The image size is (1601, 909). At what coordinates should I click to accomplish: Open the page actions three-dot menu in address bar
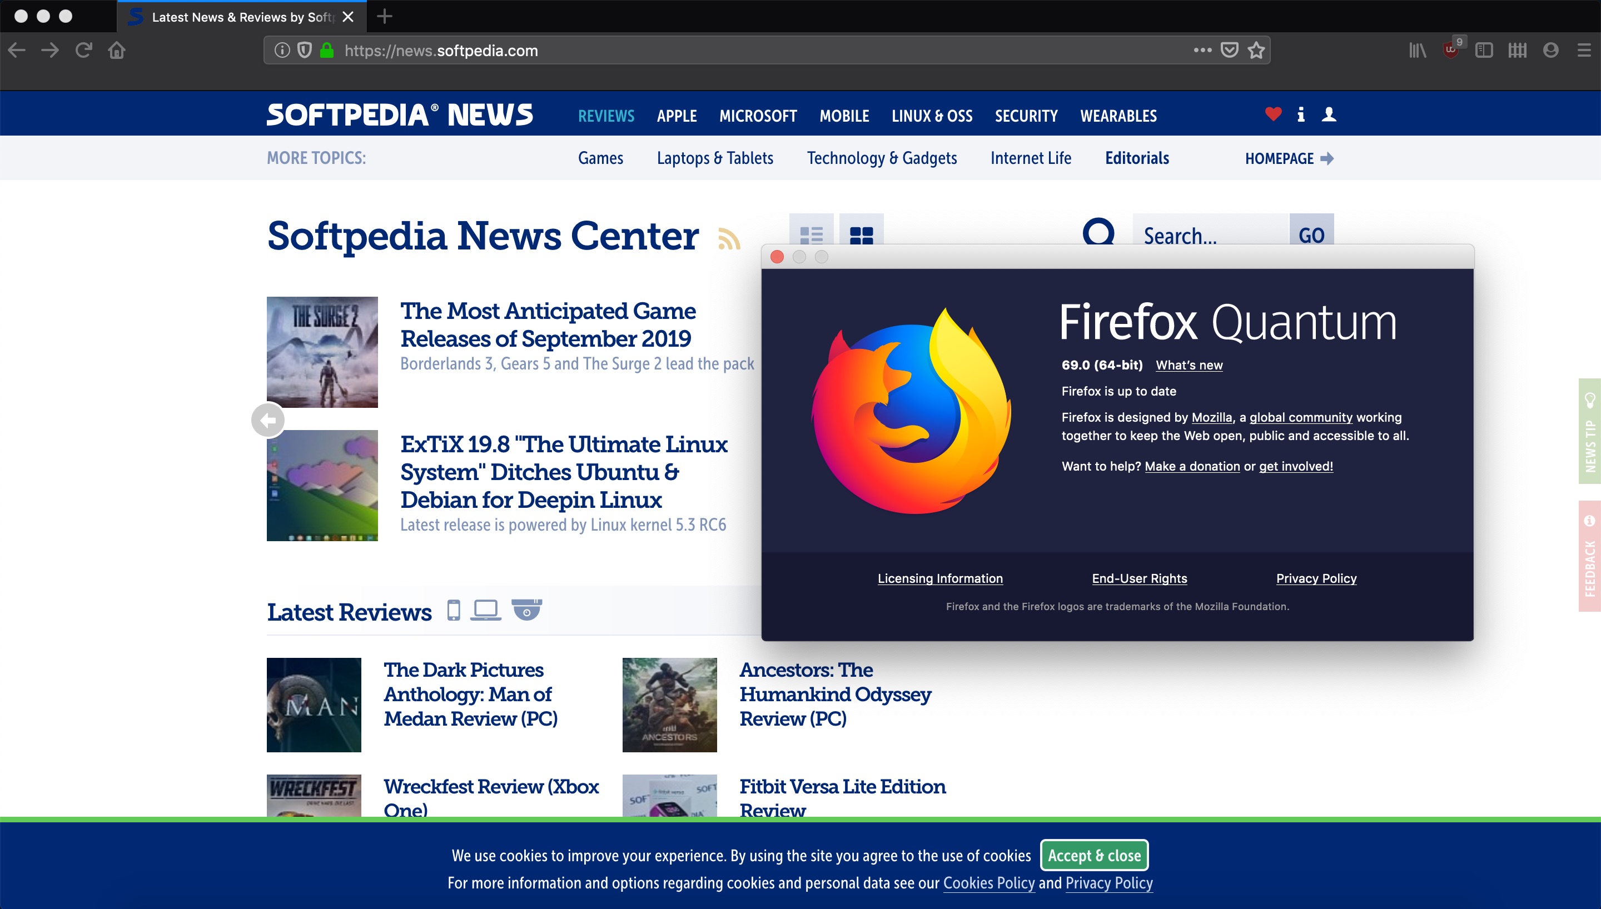coord(1202,51)
